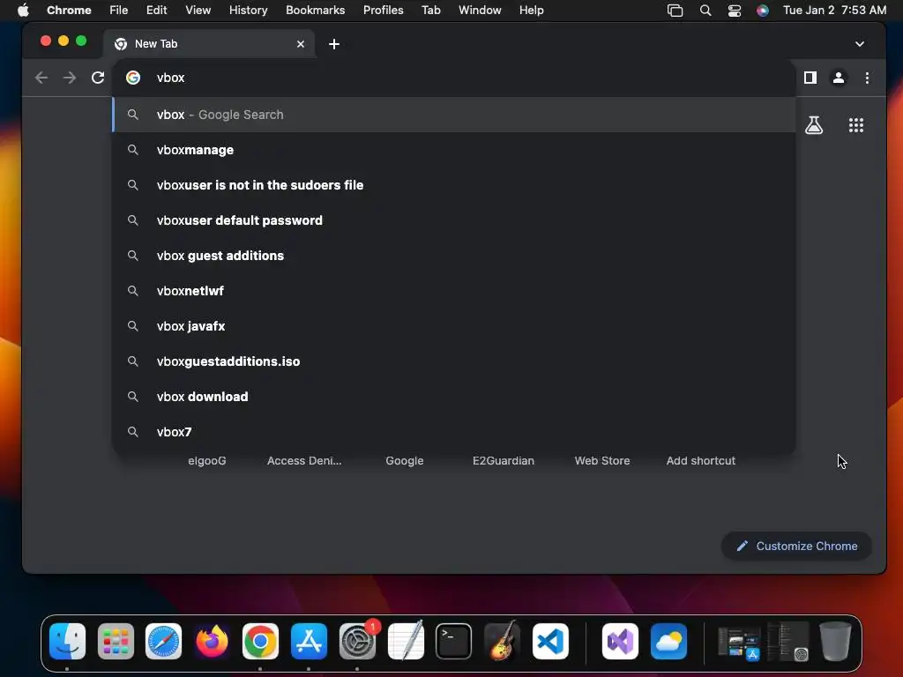Open the Chrome menu in the menu bar
This screenshot has width=903, height=677.
point(69,11)
